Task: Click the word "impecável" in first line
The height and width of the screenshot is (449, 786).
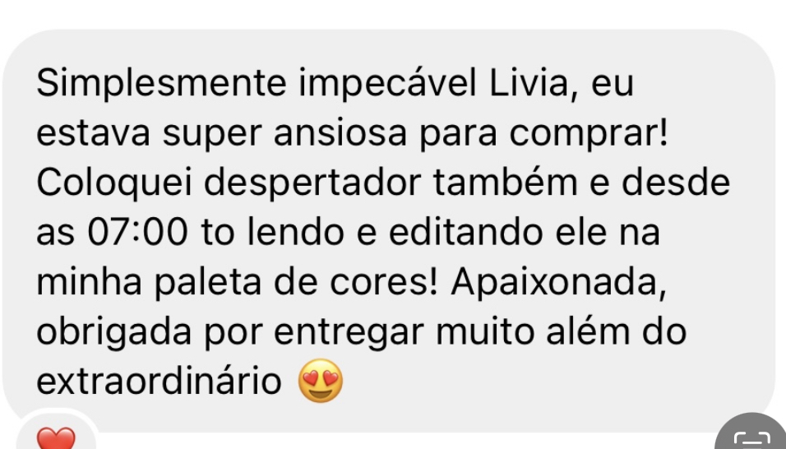Action: point(387,85)
